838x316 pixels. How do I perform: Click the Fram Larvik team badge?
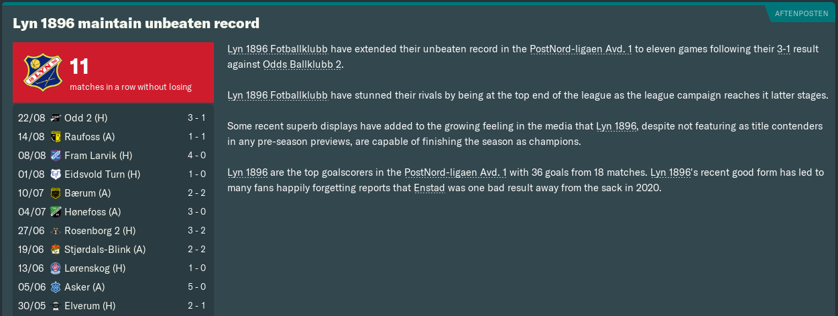(x=55, y=156)
